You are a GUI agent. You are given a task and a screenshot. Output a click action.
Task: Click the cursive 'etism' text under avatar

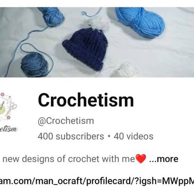coord(8,129)
